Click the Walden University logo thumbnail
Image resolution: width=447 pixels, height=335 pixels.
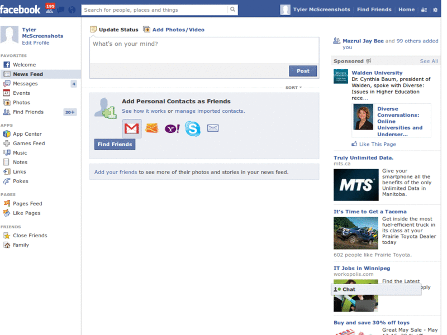pos(341,76)
